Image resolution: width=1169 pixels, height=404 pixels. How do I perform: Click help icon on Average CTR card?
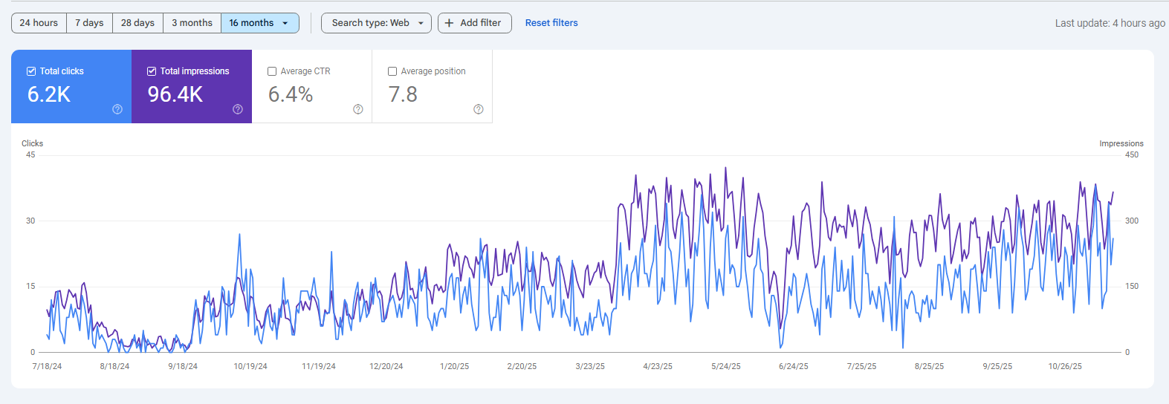click(x=358, y=109)
